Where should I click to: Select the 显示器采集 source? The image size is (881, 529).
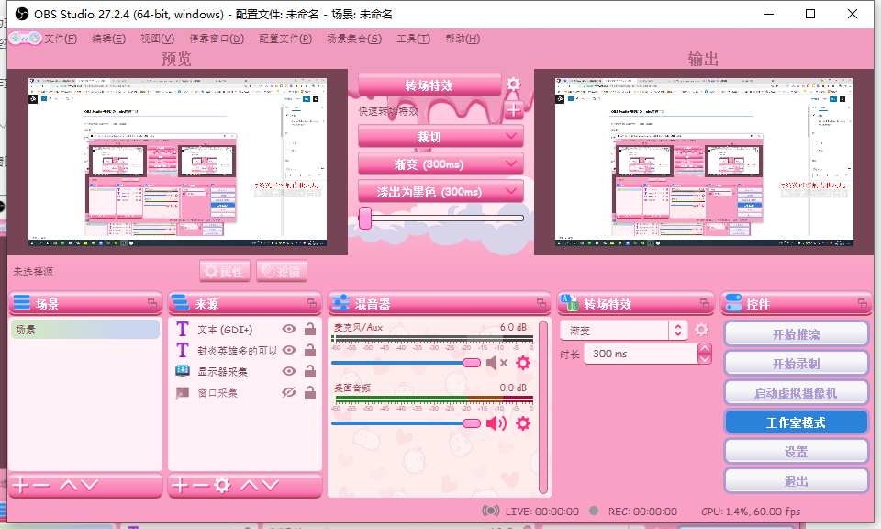222,372
